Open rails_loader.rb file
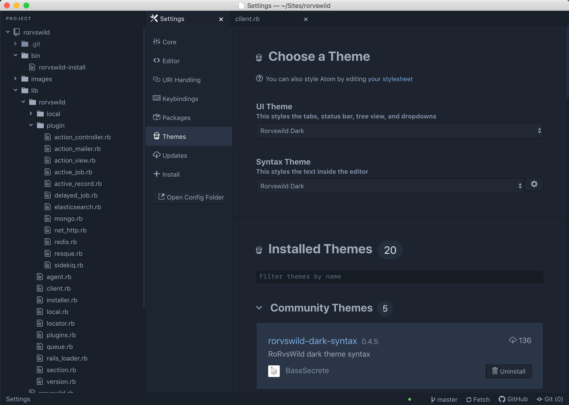569x405 pixels. click(x=67, y=358)
